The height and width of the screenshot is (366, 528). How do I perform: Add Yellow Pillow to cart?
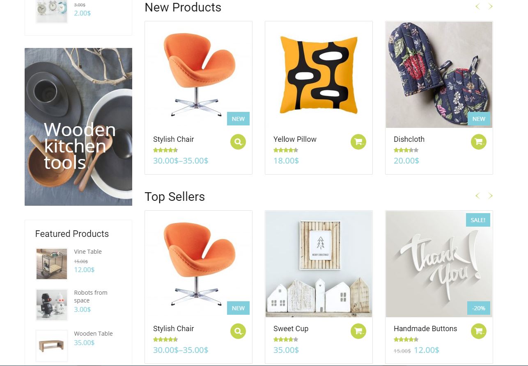pos(358,142)
